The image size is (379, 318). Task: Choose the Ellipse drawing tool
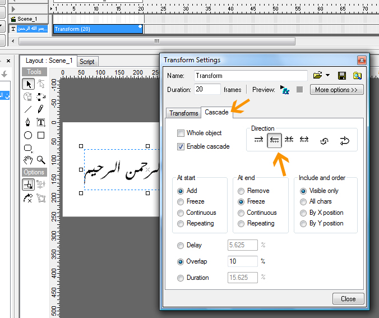(28, 135)
